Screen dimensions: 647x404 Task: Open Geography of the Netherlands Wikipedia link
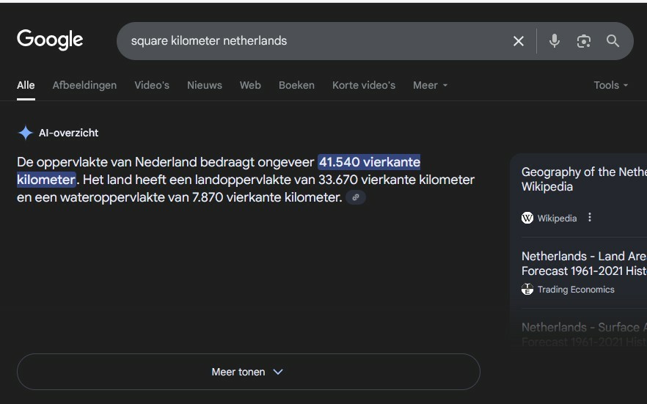click(583, 180)
